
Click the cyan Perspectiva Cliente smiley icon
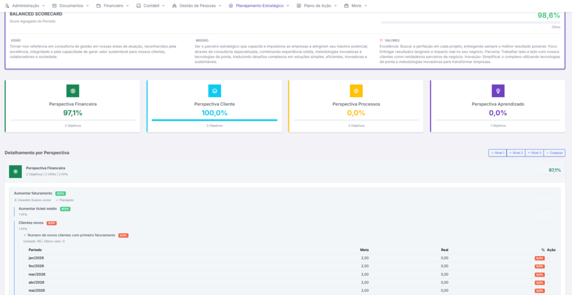(214, 91)
